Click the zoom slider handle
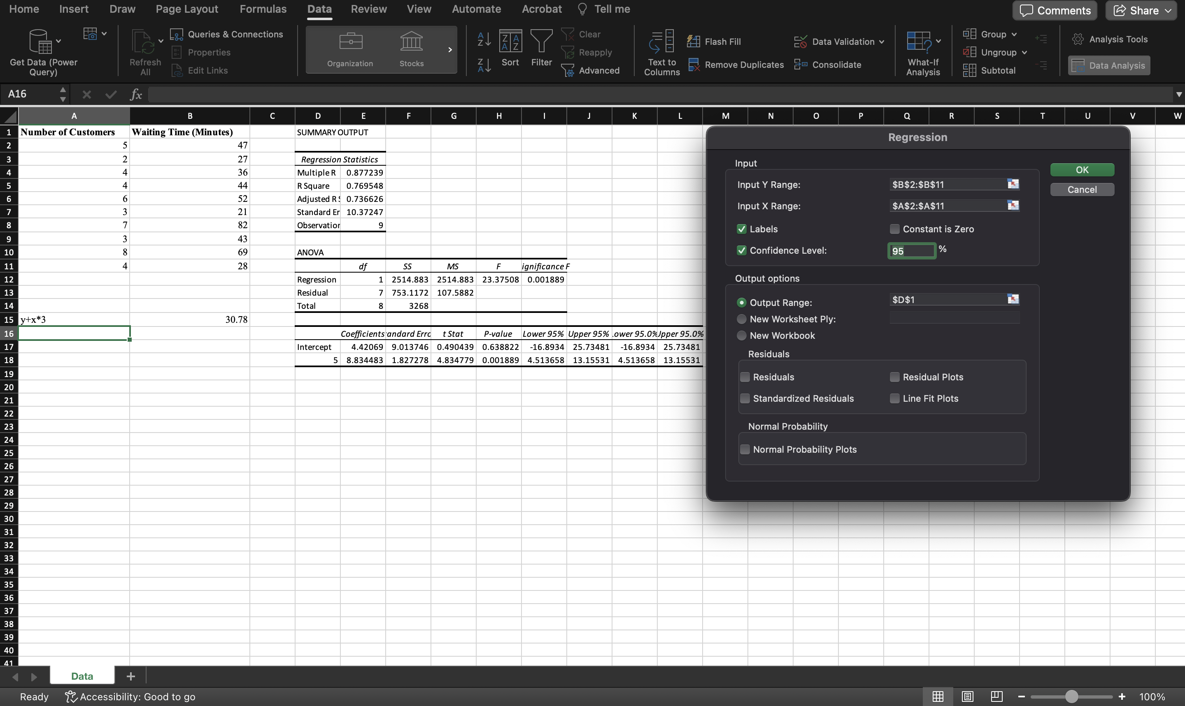Image resolution: width=1185 pixels, height=706 pixels. click(x=1071, y=697)
